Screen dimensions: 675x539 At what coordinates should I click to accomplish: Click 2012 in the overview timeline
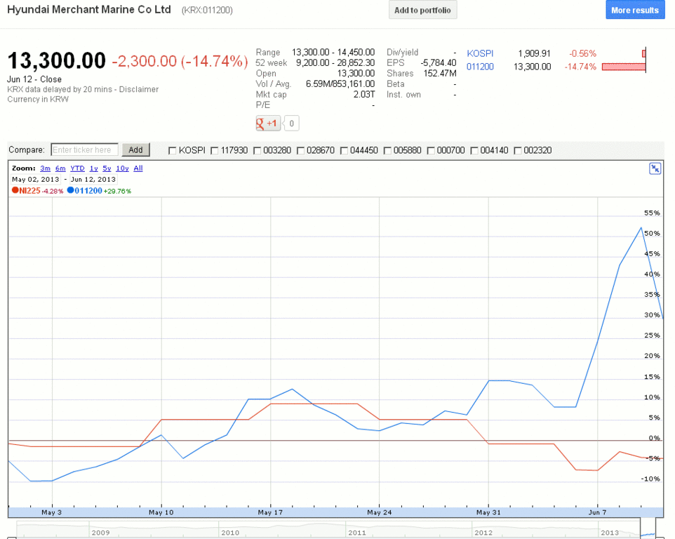pyautogui.click(x=483, y=533)
